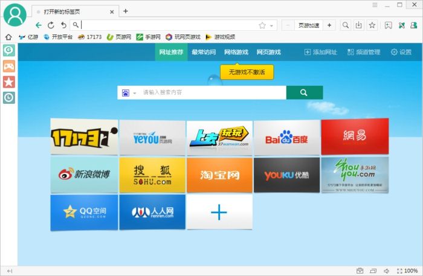Viewport: 423px width, 276px height.
Task: Click the user avatar profile icon
Action: click(15, 15)
